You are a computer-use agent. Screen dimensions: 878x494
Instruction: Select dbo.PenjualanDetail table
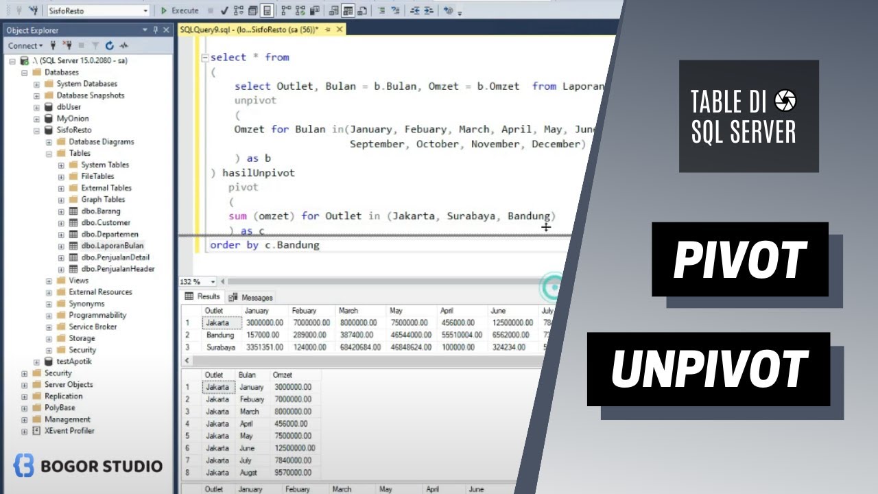(115, 257)
